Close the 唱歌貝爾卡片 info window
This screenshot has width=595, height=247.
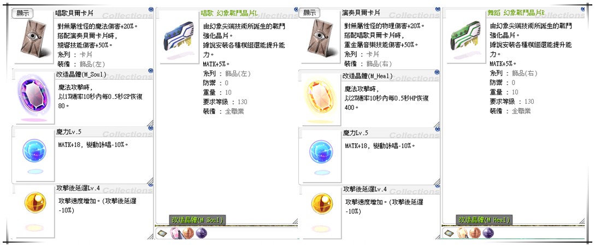(151, 9)
